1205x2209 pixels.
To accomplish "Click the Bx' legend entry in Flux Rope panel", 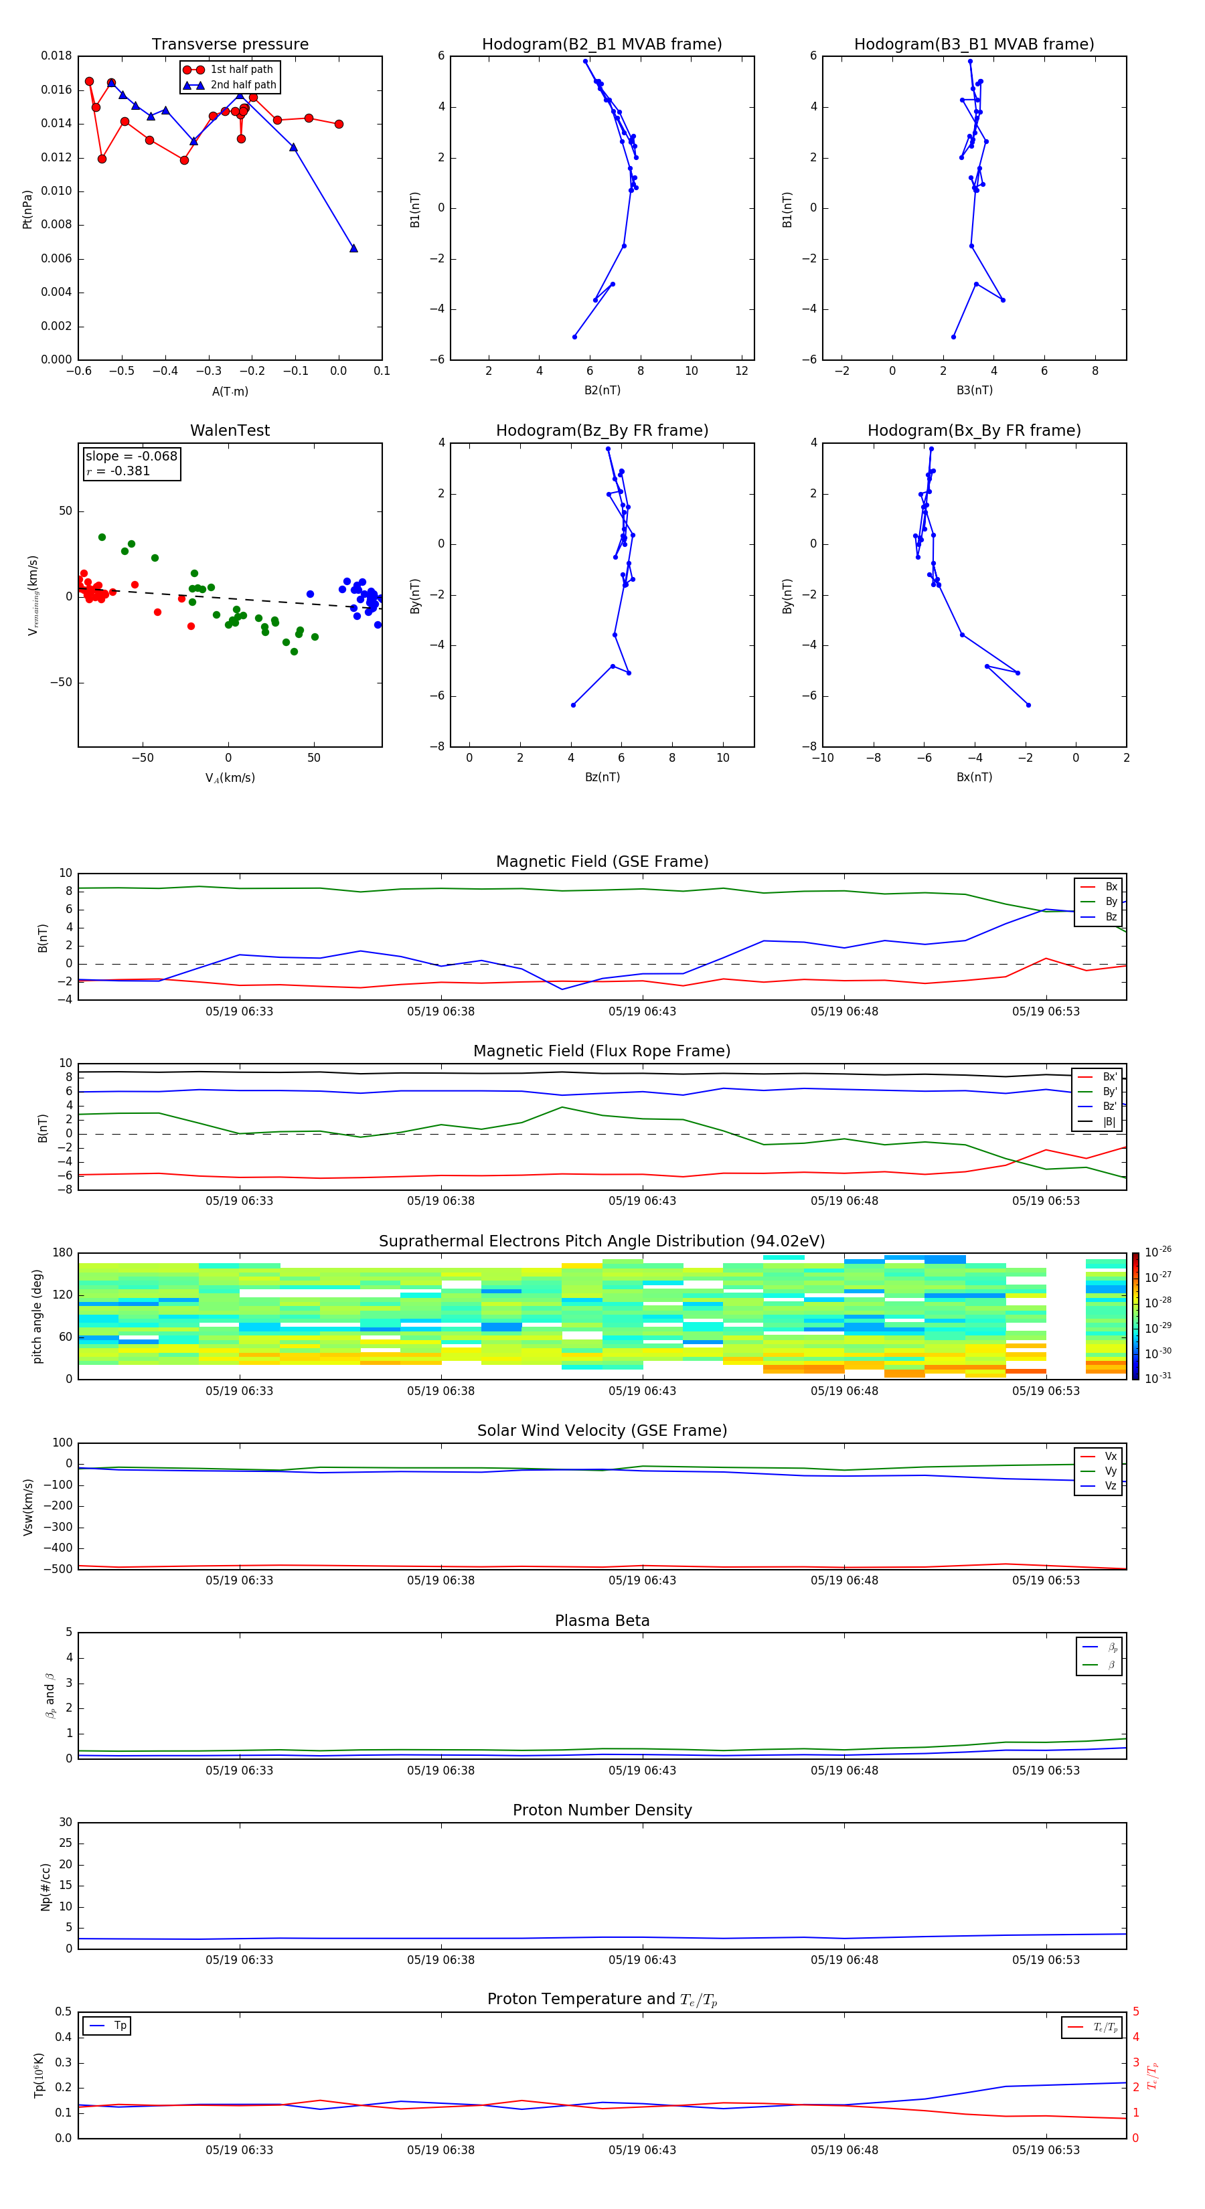I will (1098, 1077).
